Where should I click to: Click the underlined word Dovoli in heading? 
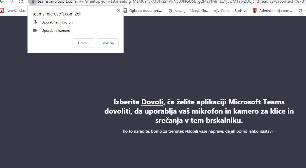[x=152, y=102]
